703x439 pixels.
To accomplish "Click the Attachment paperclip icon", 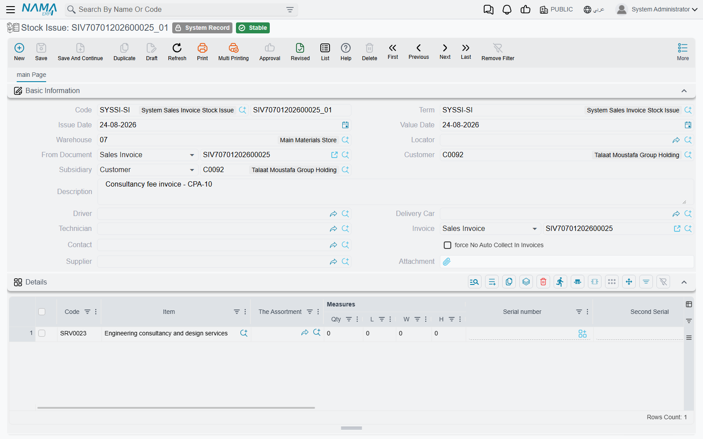I will coord(447,262).
